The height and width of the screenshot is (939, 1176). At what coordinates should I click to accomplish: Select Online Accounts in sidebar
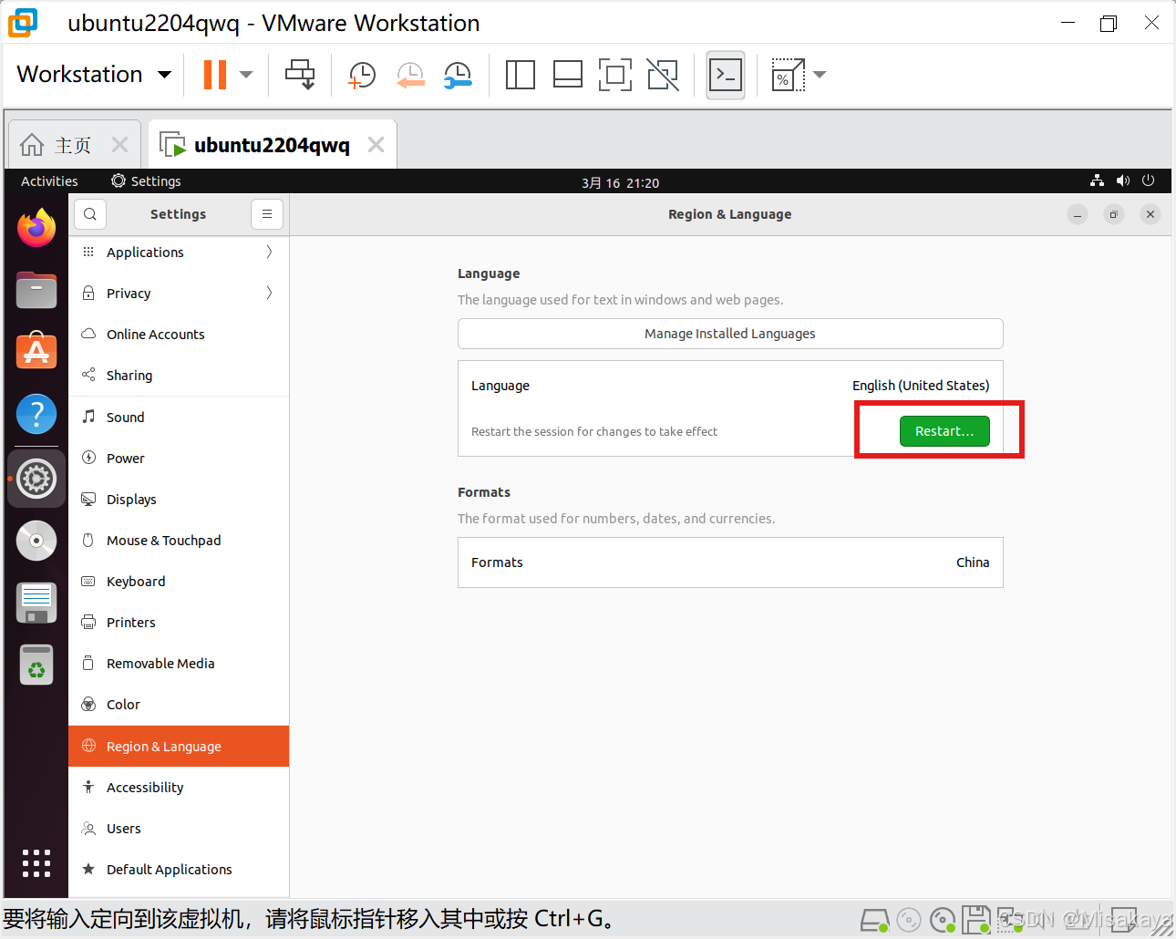[x=179, y=335]
